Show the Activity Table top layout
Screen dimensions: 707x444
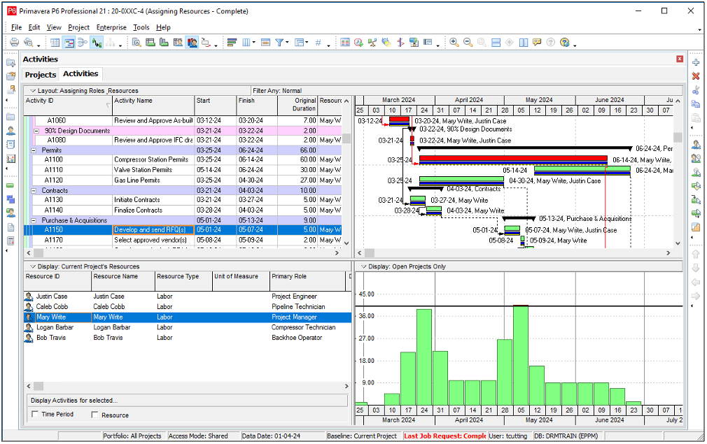pyautogui.click(x=55, y=43)
